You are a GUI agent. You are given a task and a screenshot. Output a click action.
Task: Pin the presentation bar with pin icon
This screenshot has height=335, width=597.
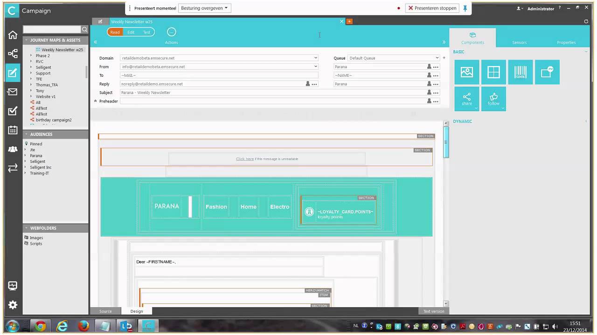[465, 8]
